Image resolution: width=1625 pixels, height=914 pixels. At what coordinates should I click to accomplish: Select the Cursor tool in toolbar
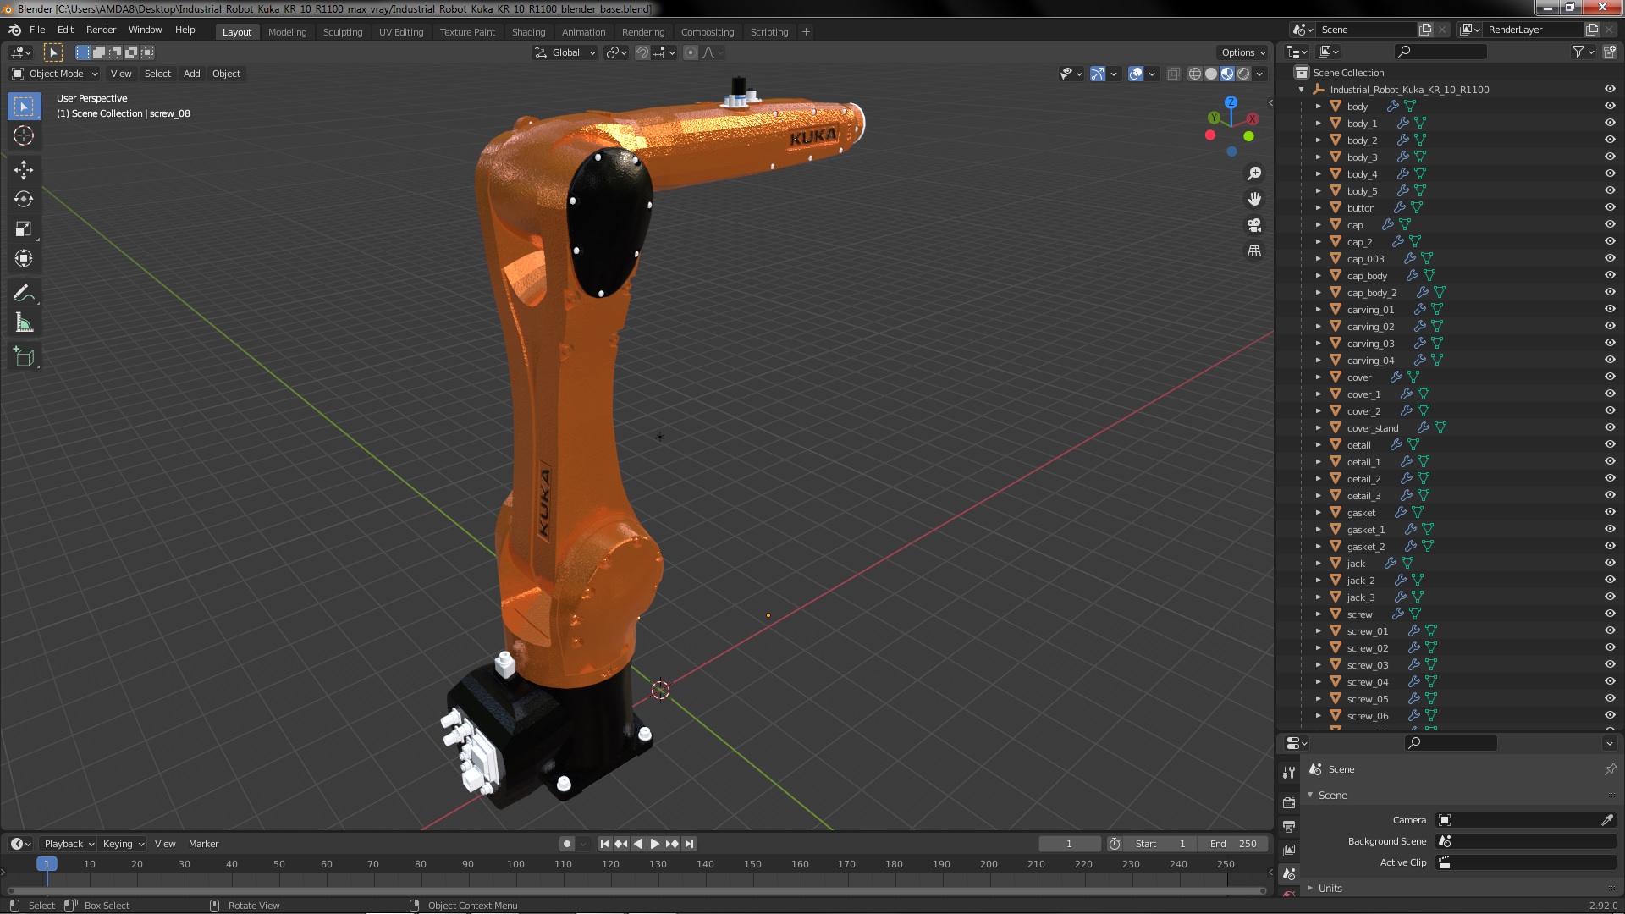[x=24, y=135]
